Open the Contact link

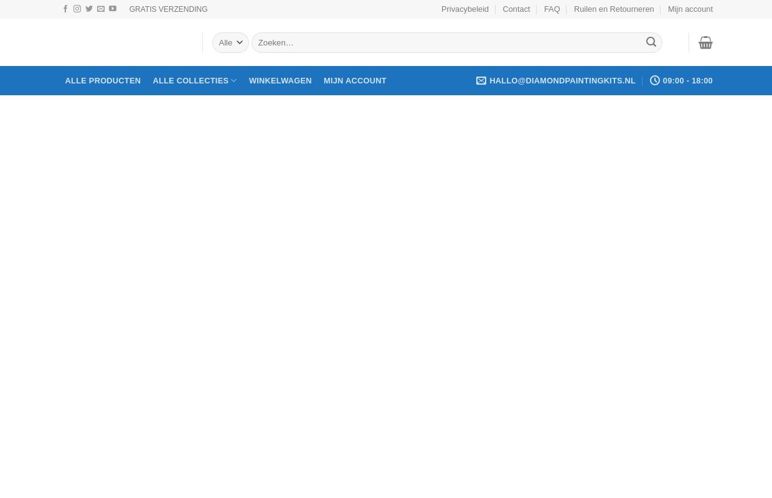click(x=516, y=9)
